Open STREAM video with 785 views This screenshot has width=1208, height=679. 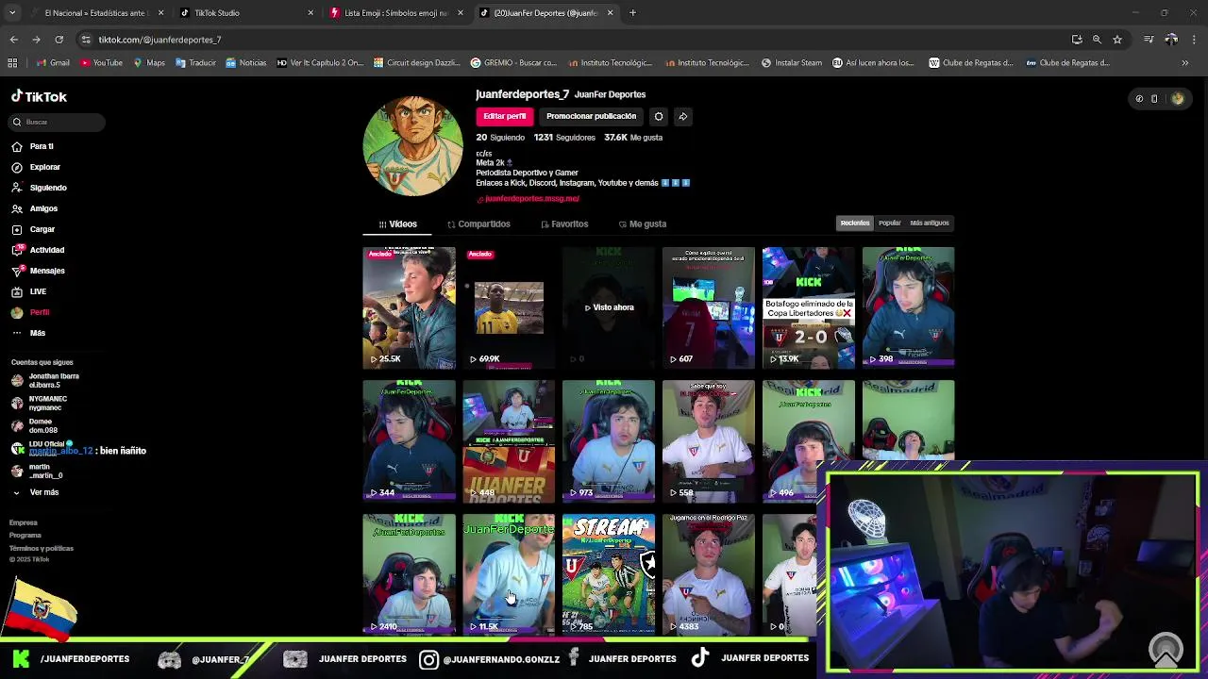point(609,573)
